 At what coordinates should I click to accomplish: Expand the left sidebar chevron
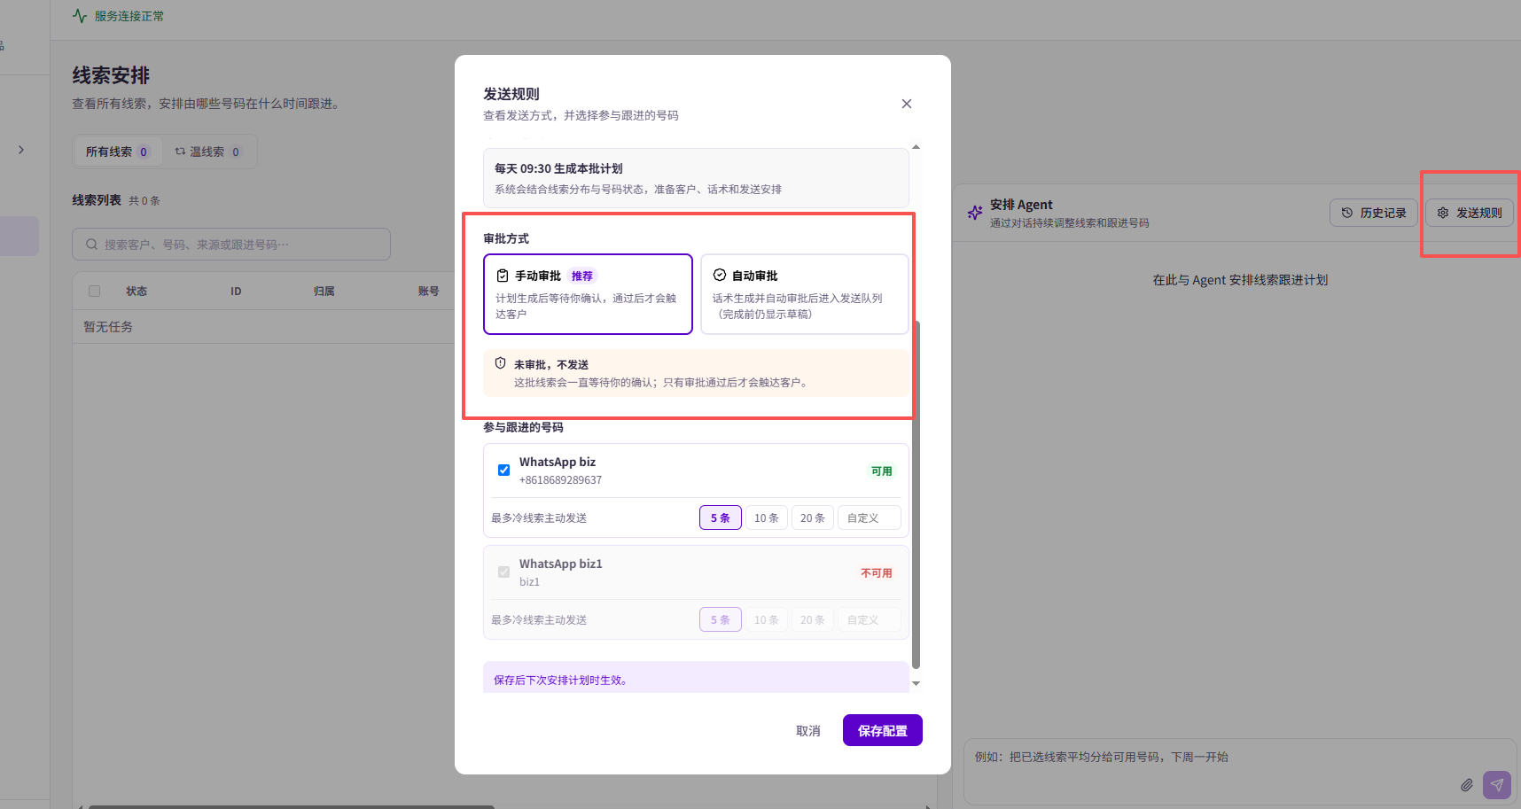(21, 150)
